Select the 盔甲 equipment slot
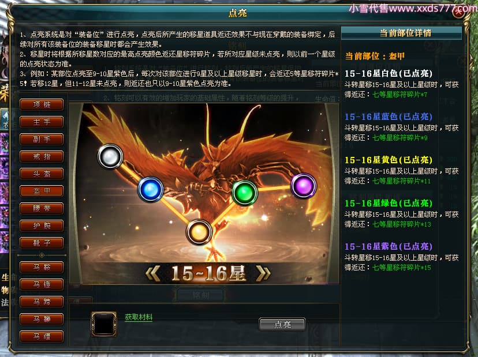 pyautogui.click(x=42, y=191)
